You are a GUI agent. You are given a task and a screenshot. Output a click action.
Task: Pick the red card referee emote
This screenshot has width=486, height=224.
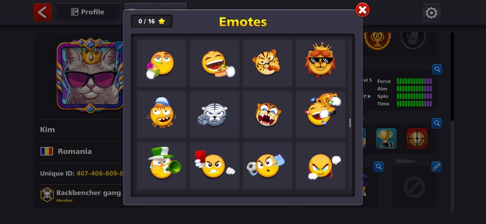click(x=215, y=166)
